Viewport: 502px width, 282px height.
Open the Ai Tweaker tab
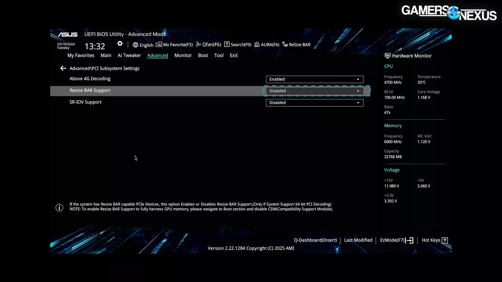129,55
